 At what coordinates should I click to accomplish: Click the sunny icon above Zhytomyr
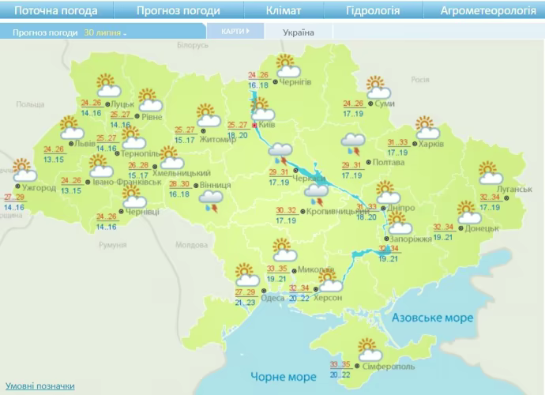click(206, 115)
